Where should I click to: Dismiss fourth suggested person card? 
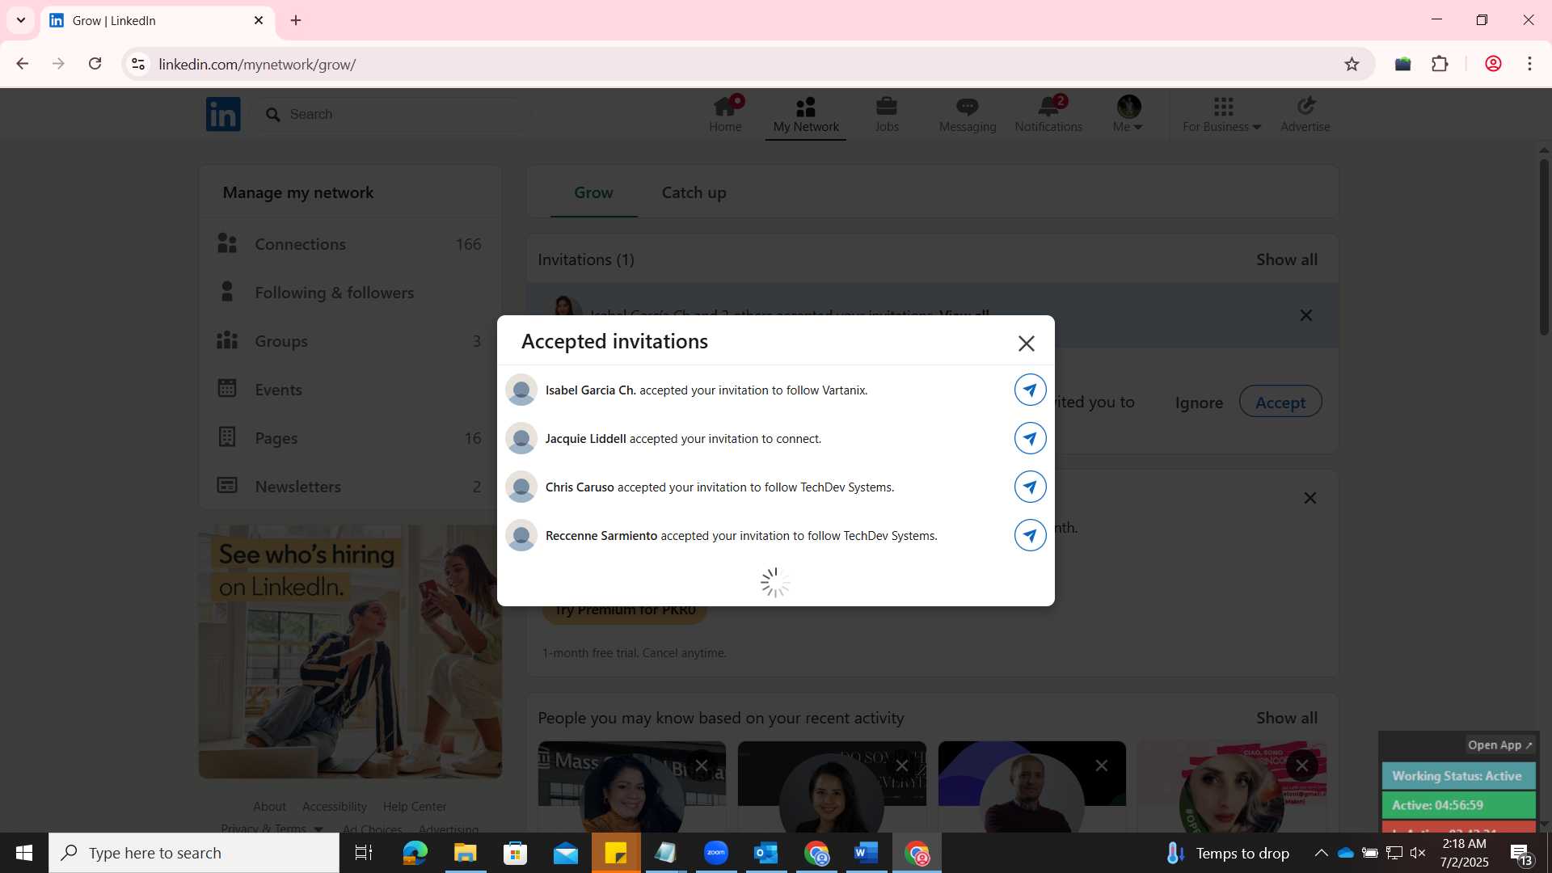(x=1301, y=765)
